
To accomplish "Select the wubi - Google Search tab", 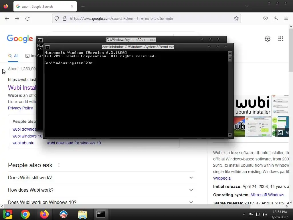I will click(x=45, y=6).
